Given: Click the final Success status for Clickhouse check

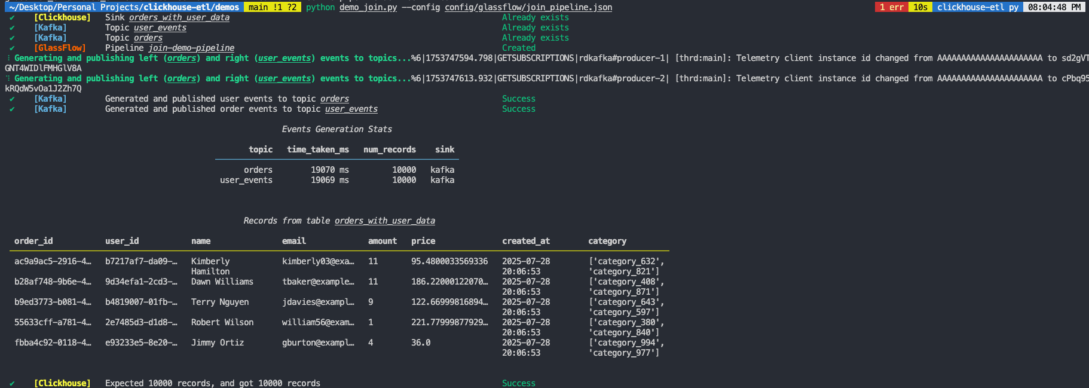Looking at the screenshot, I should 519,383.
